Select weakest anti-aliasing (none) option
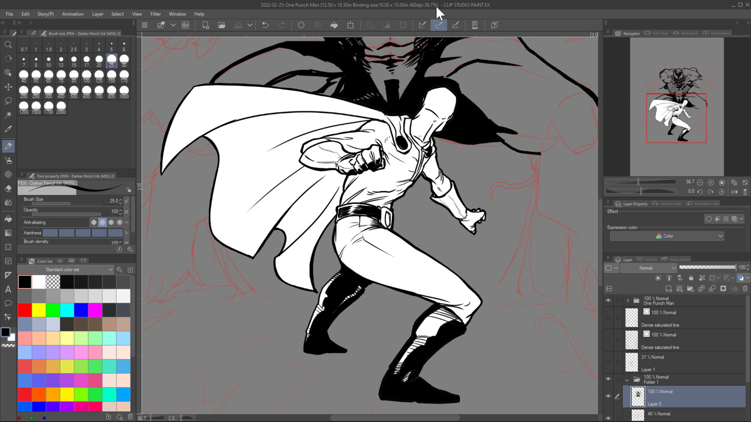 (x=94, y=222)
